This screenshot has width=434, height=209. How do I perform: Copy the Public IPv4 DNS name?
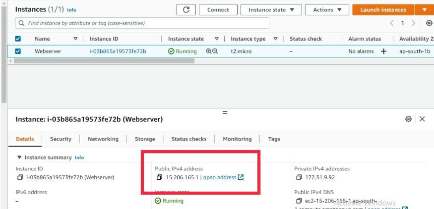(299, 201)
